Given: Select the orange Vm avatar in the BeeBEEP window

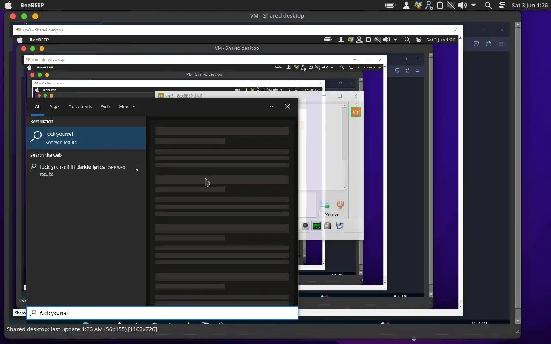Looking at the screenshot, I should [x=356, y=112].
